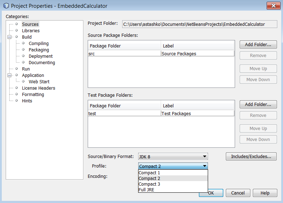Select the Libraries category
Viewport: 283px width, 203px height.
31,31
